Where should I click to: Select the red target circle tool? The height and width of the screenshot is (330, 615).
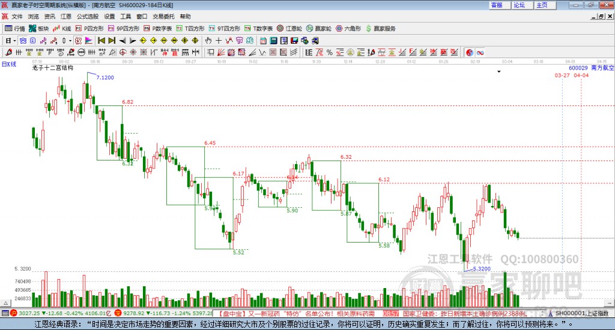tap(123, 52)
